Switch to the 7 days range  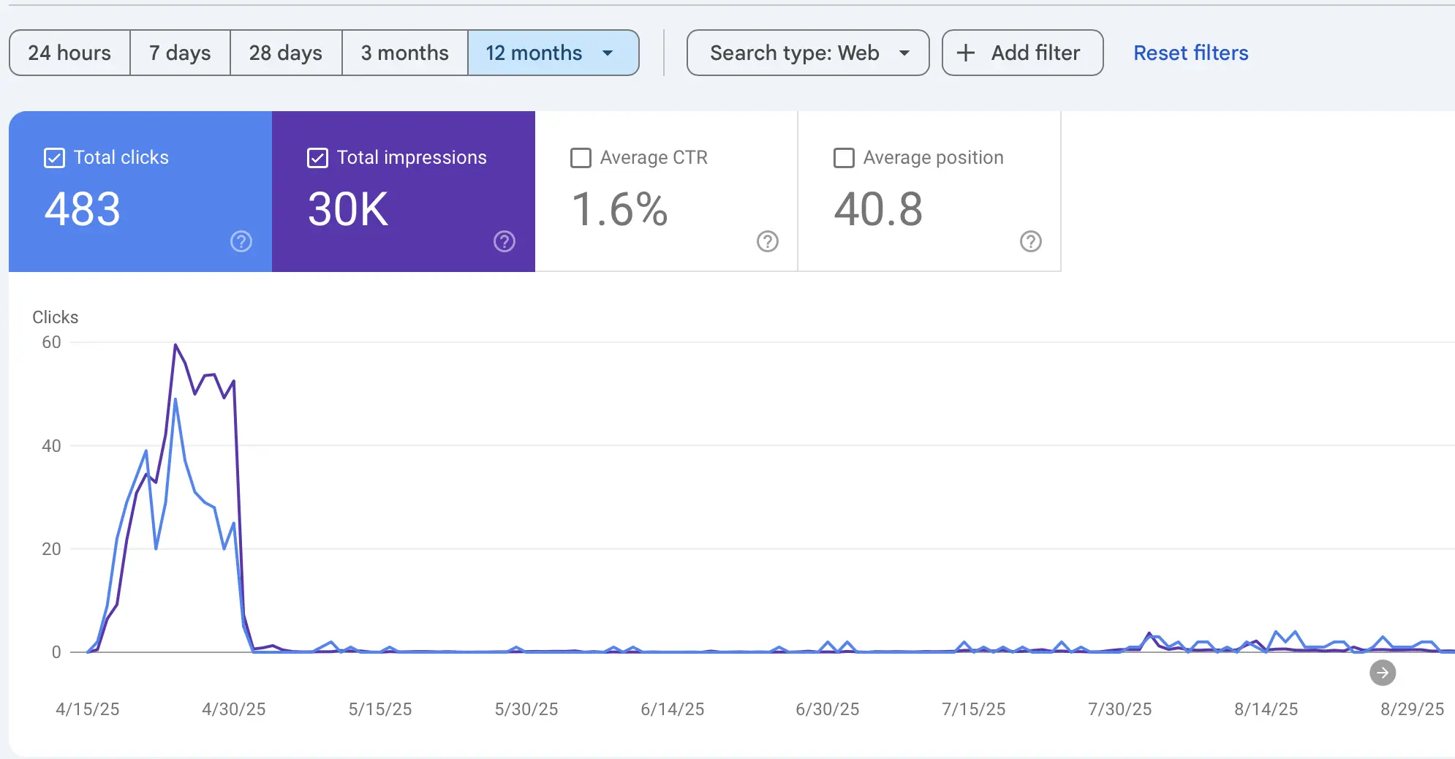pos(180,53)
